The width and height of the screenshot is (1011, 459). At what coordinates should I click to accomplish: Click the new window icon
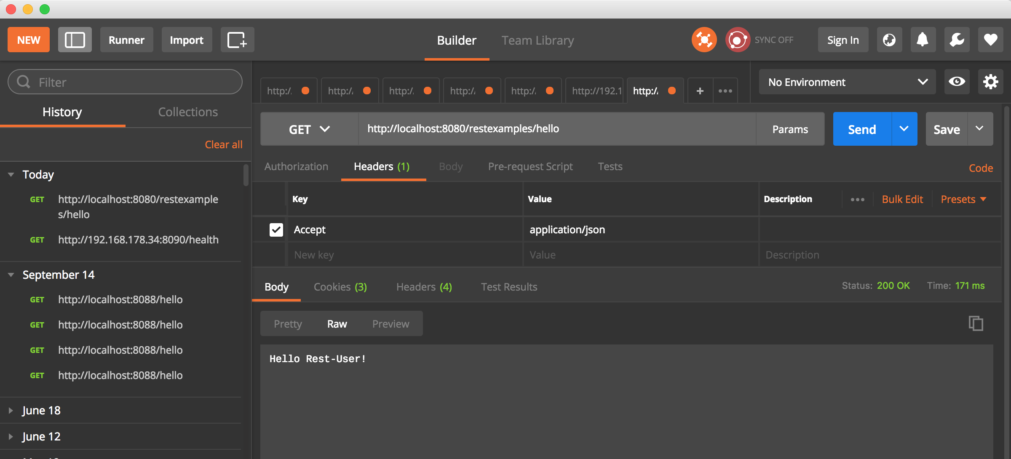point(237,40)
